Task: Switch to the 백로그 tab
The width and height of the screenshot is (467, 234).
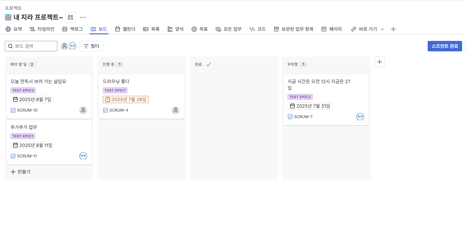Action: (x=72, y=29)
